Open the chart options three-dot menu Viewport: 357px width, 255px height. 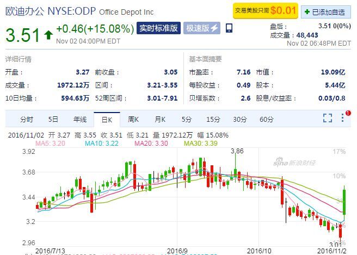click(342, 118)
